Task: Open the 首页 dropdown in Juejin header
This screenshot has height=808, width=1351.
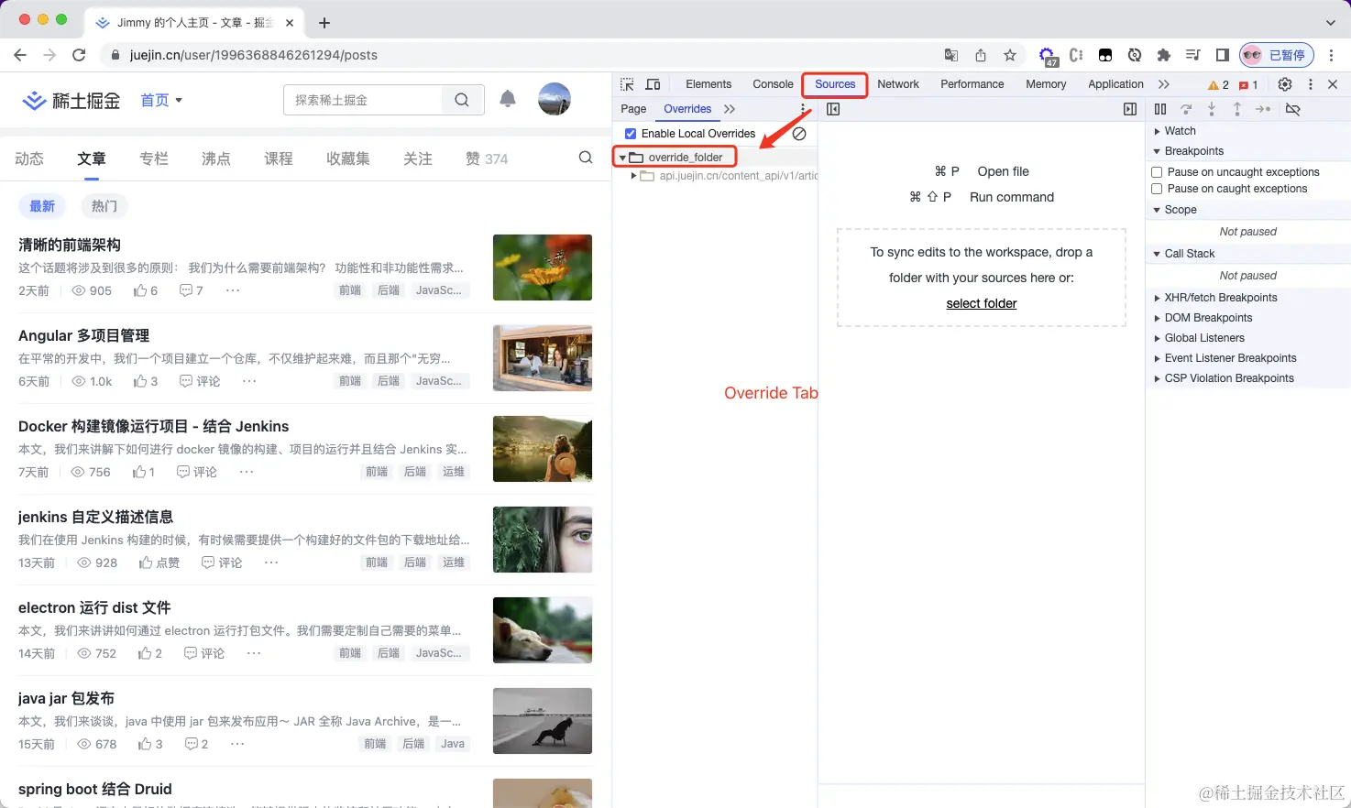Action: [x=161, y=100]
